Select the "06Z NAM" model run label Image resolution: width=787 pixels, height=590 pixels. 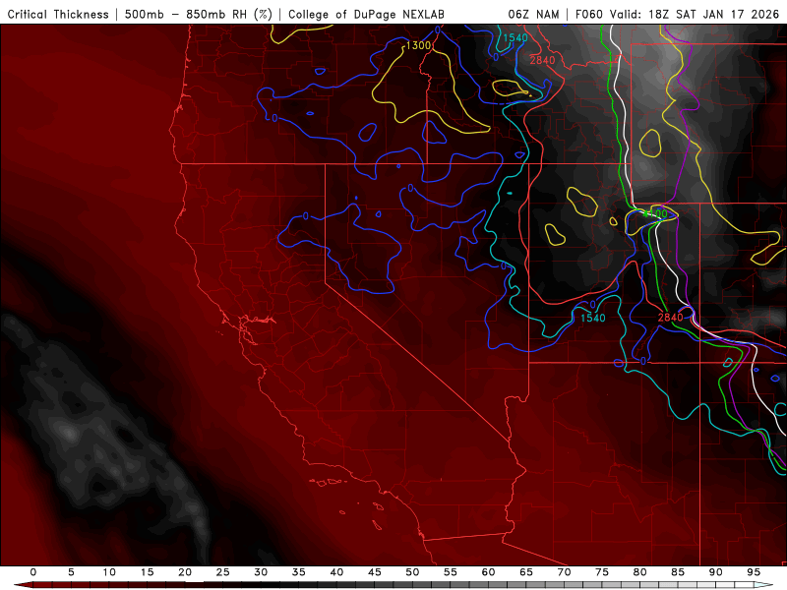click(x=533, y=14)
